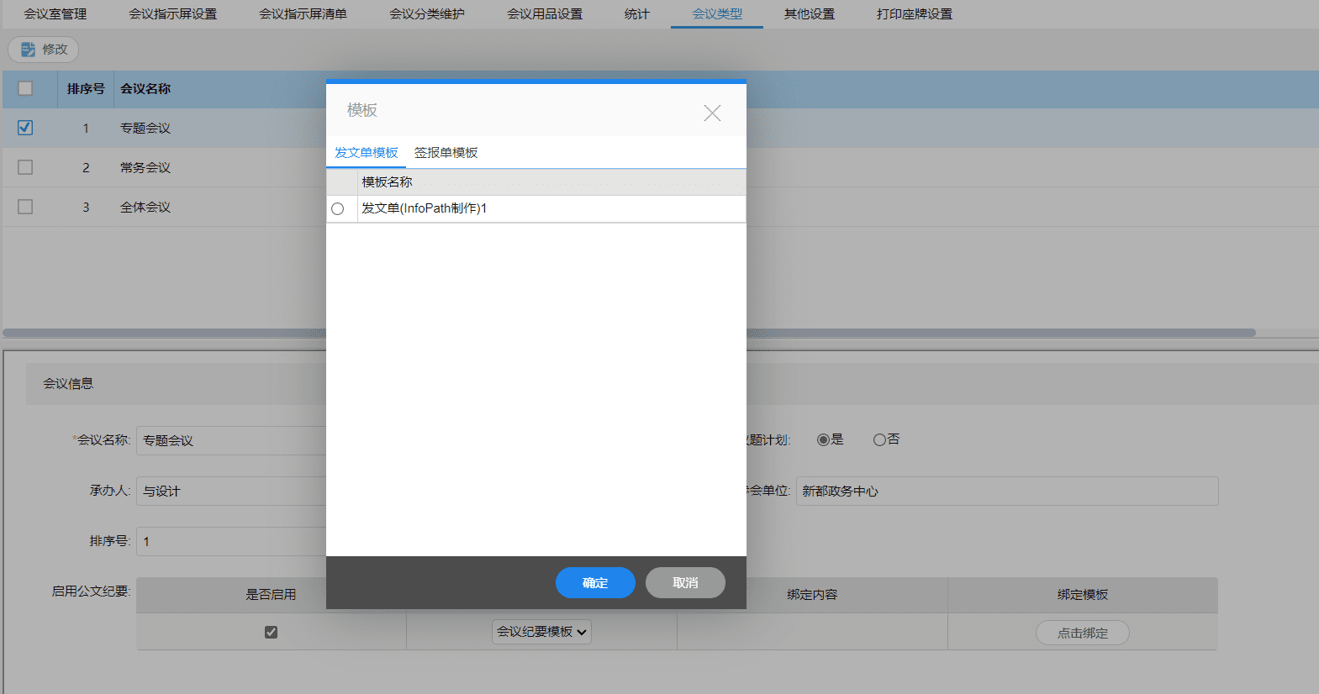The width and height of the screenshot is (1319, 694).
Task: Open 打印座牌设置 tab
Action: click(915, 14)
